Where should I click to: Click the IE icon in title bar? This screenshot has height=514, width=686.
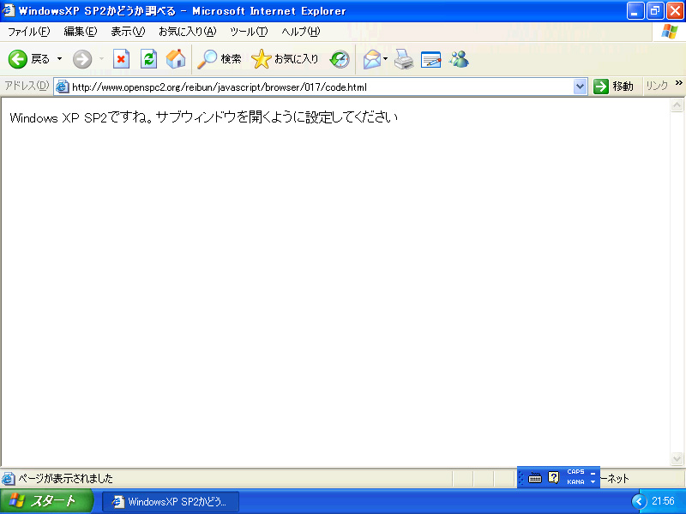9,10
